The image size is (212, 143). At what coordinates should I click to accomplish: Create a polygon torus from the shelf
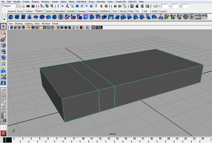(x=42, y=17)
